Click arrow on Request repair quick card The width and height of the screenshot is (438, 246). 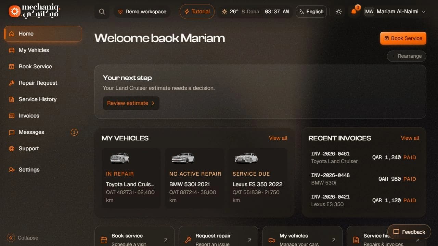(249, 240)
